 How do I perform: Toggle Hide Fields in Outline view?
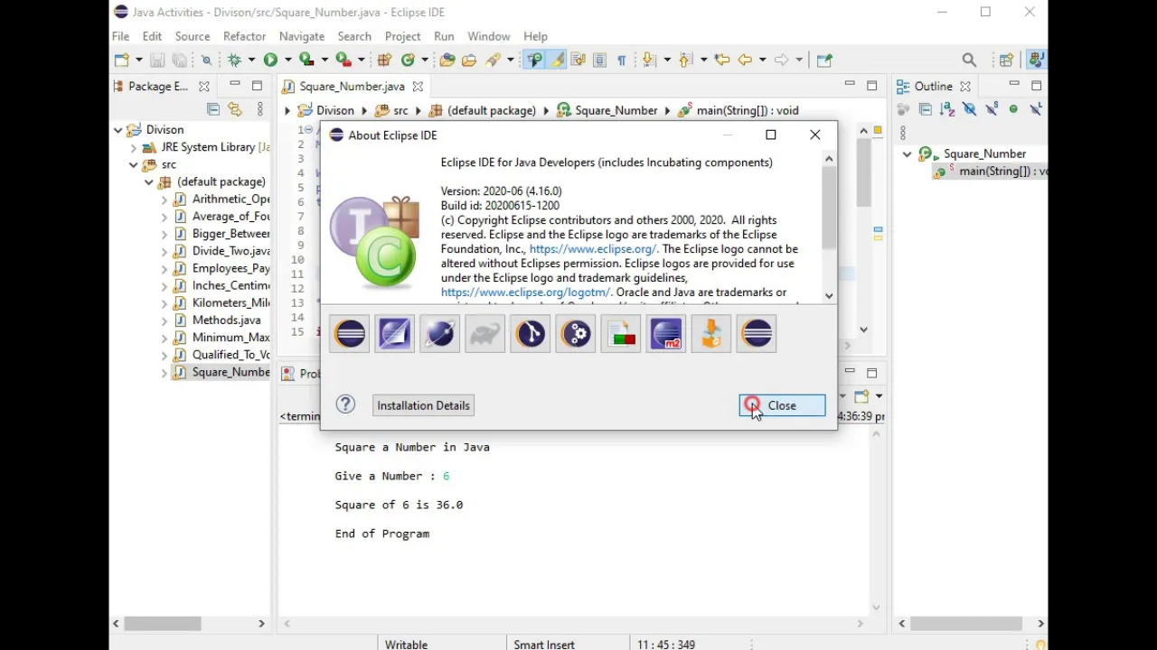[969, 109]
